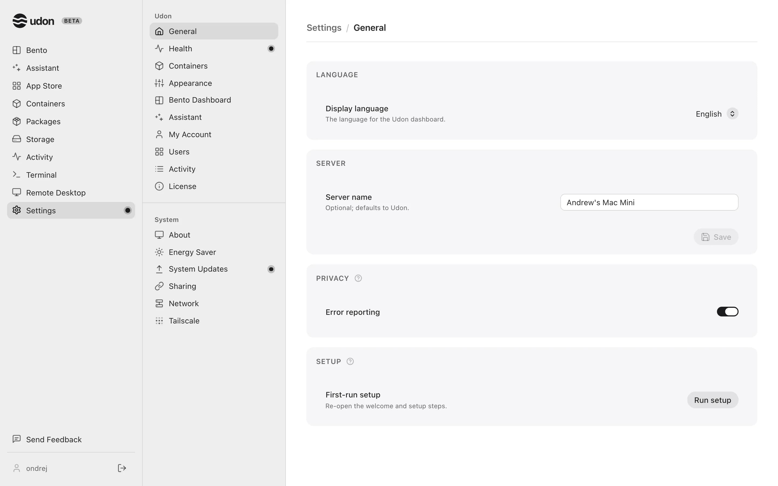778x486 pixels.
Task: Click the Save button for server name
Action: click(716, 237)
